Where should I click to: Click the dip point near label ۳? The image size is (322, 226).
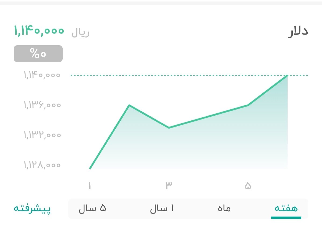(169, 127)
